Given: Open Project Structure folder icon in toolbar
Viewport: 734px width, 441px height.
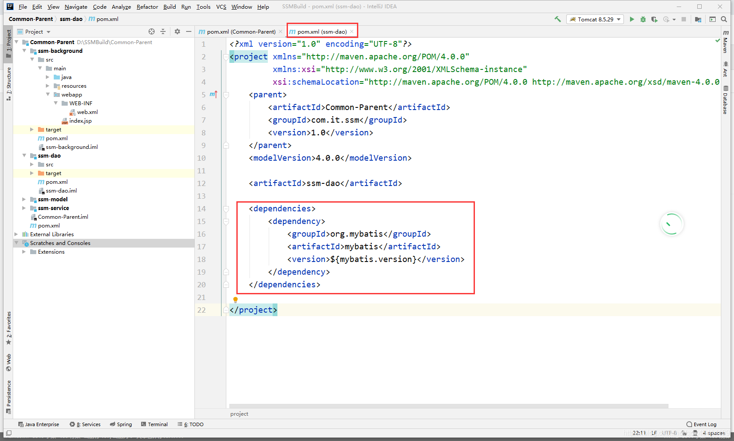Looking at the screenshot, I should point(698,19).
